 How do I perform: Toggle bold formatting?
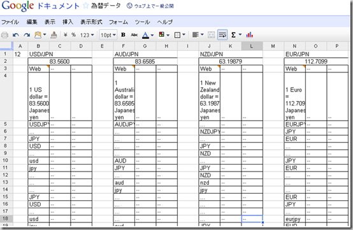(x=123, y=35)
